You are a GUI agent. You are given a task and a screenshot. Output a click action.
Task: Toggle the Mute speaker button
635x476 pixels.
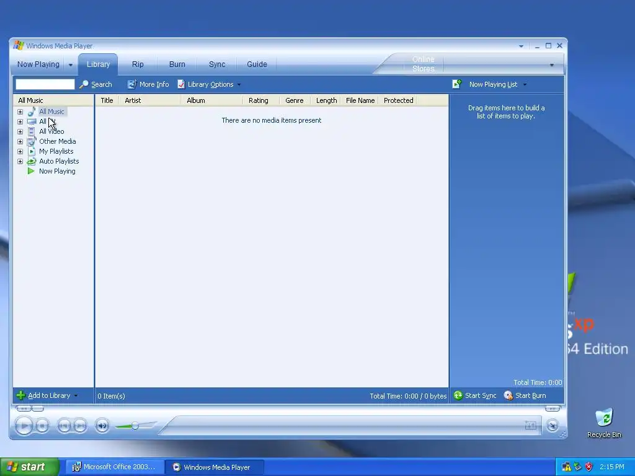pos(102,425)
